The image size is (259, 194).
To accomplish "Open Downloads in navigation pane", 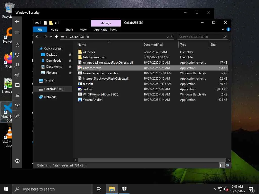I will tap(54, 61).
